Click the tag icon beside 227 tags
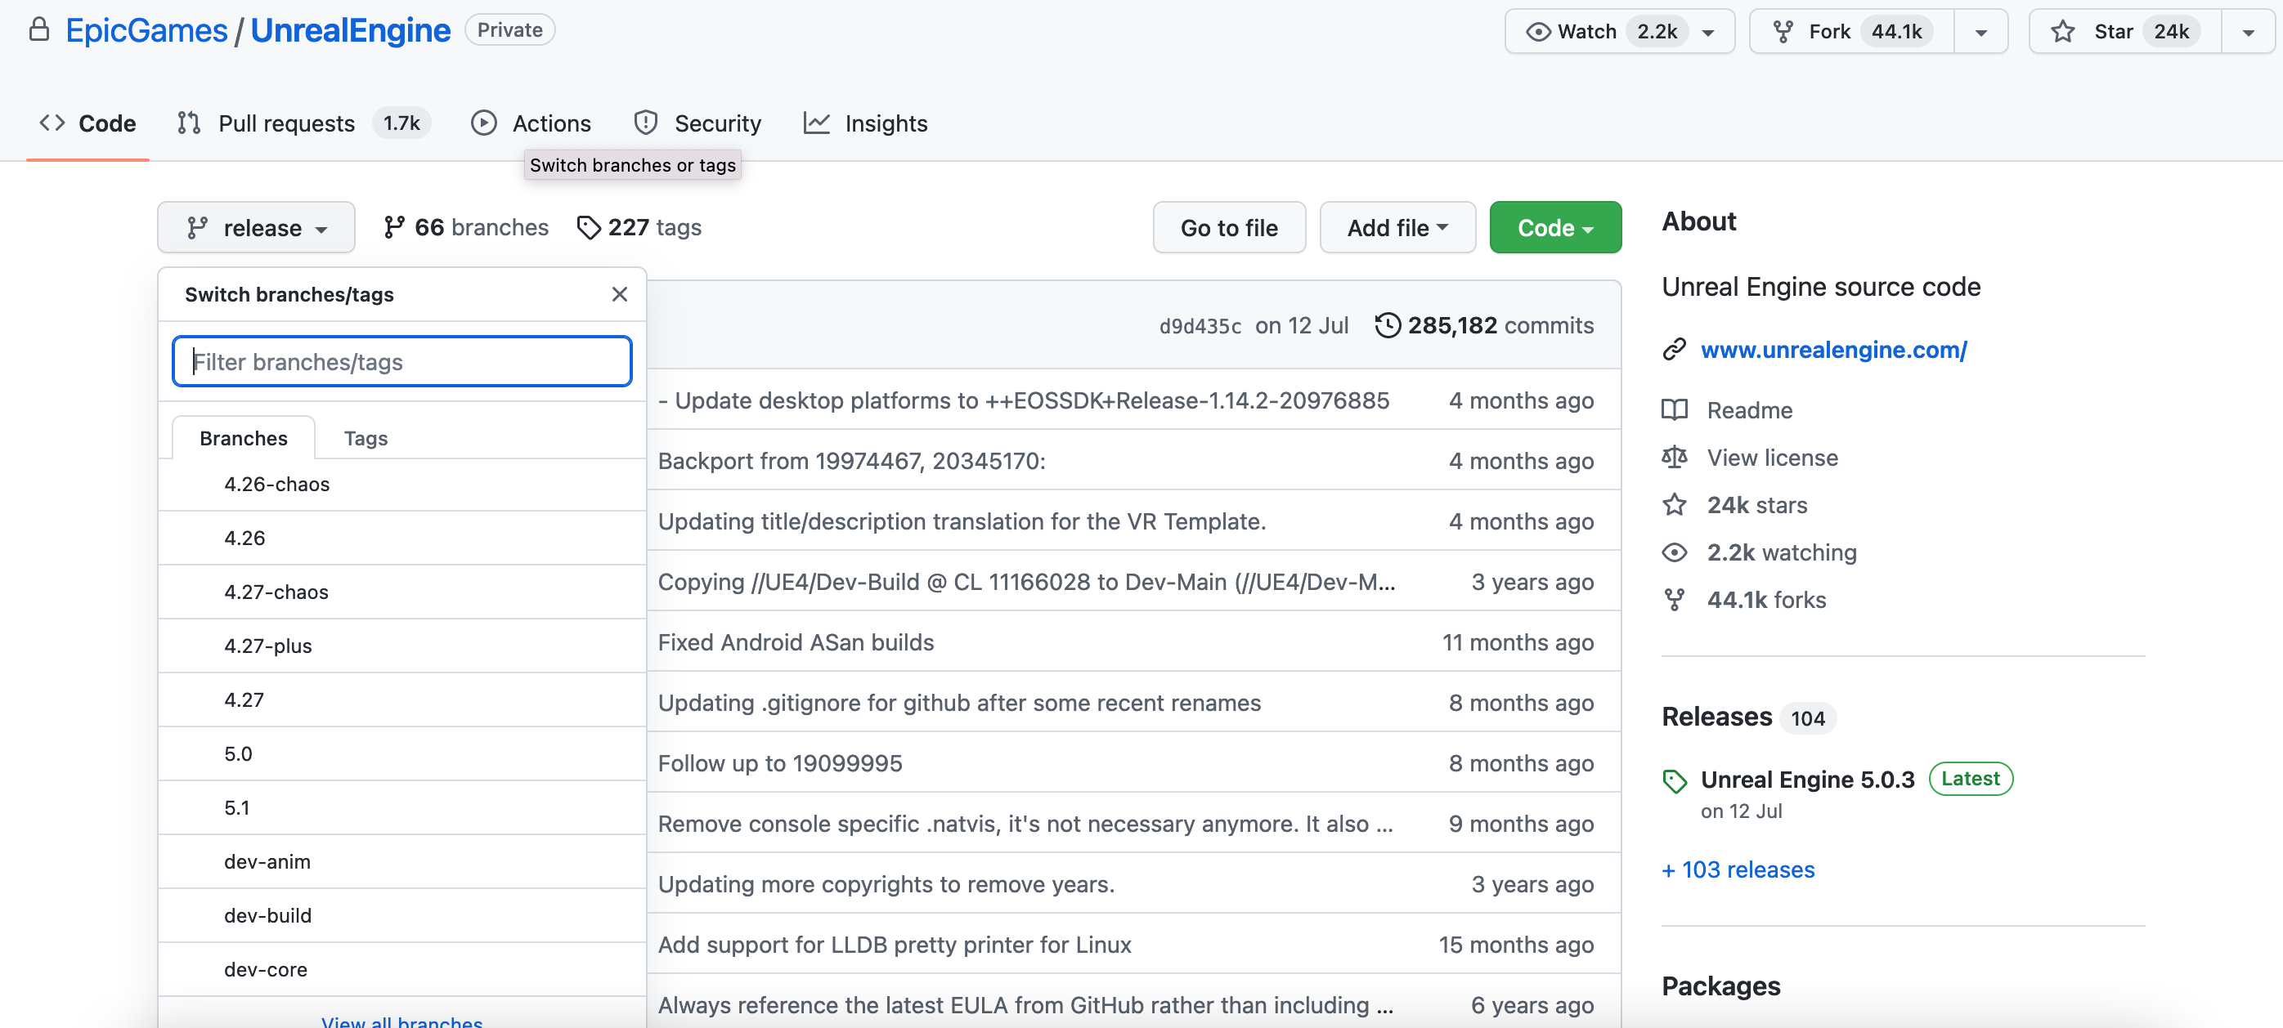The height and width of the screenshot is (1028, 2283). click(x=589, y=227)
